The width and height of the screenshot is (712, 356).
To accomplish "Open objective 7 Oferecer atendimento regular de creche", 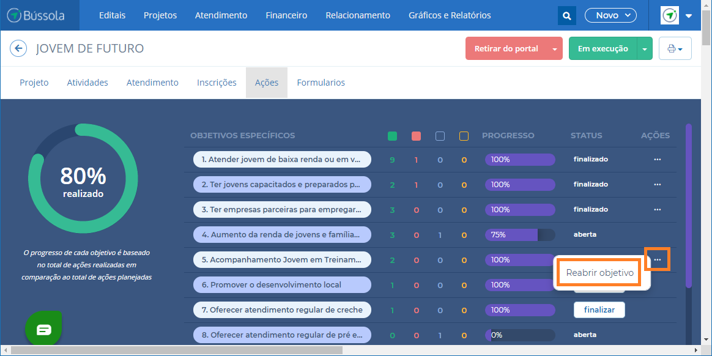I will tap(282, 310).
